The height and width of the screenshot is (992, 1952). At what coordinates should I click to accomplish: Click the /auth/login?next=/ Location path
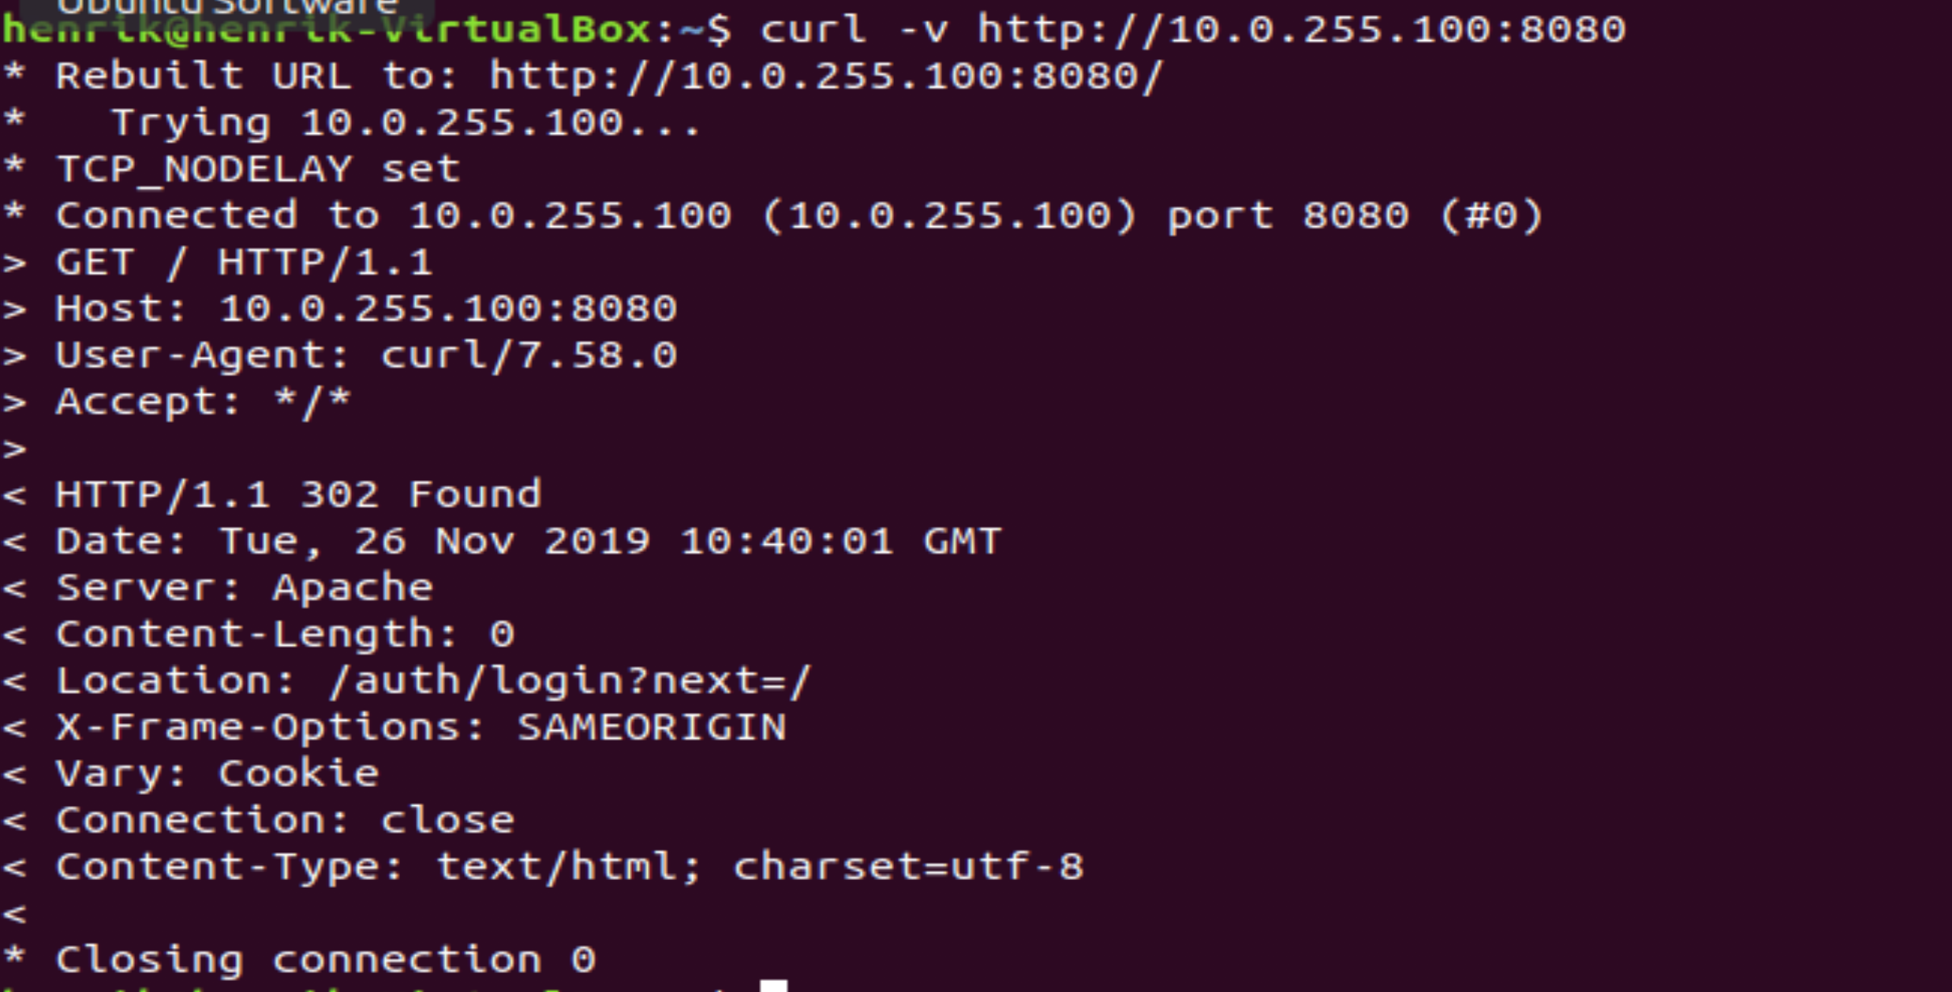[570, 681]
